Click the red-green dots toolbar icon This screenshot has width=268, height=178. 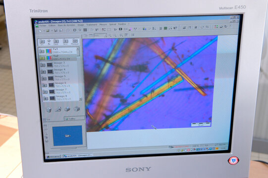pyautogui.click(x=216, y=27)
